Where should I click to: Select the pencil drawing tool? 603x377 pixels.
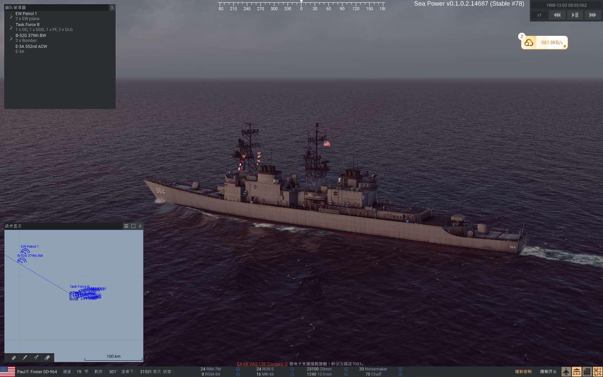click(25, 357)
